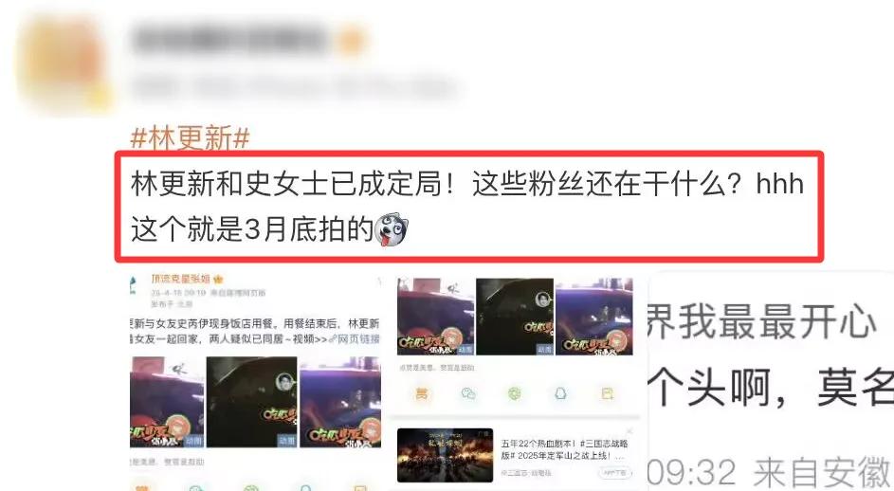Image resolution: width=894 pixels, height=491 pixels.
Task: Click the verified badge beside blurred username
Action: [x=351, y=41]
